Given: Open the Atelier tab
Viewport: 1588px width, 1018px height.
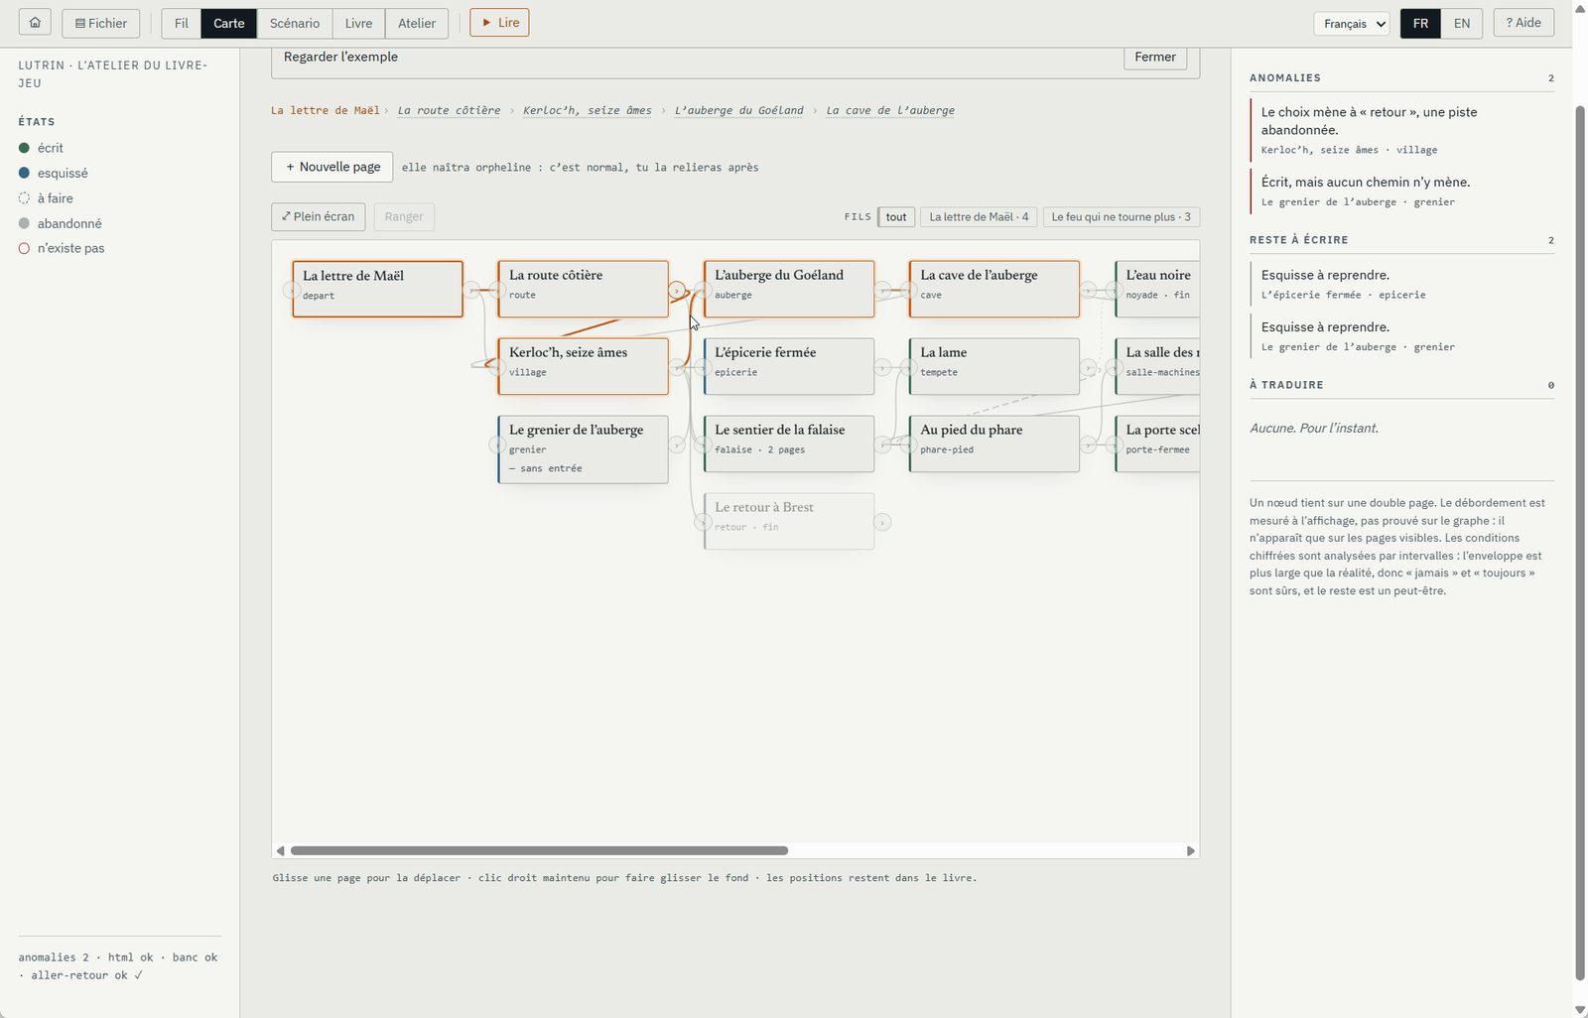Looking at the screenshot, I should tap(417, 23).
